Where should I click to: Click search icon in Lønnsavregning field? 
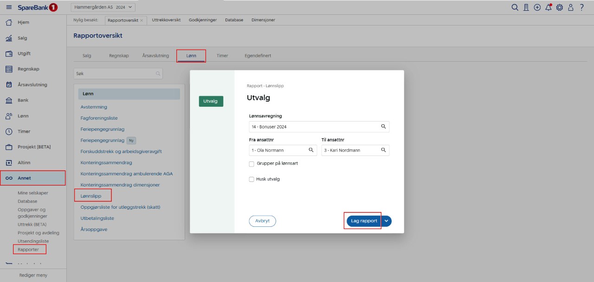383,127
